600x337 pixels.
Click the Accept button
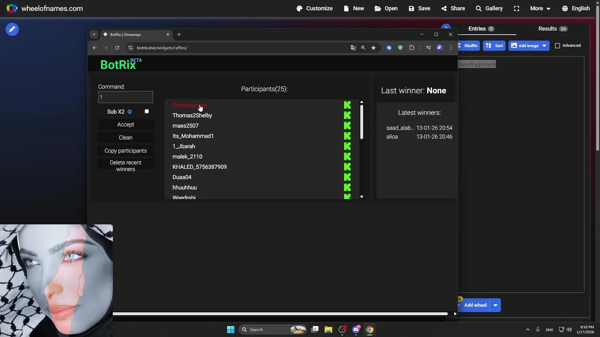(x=126, y=125)
